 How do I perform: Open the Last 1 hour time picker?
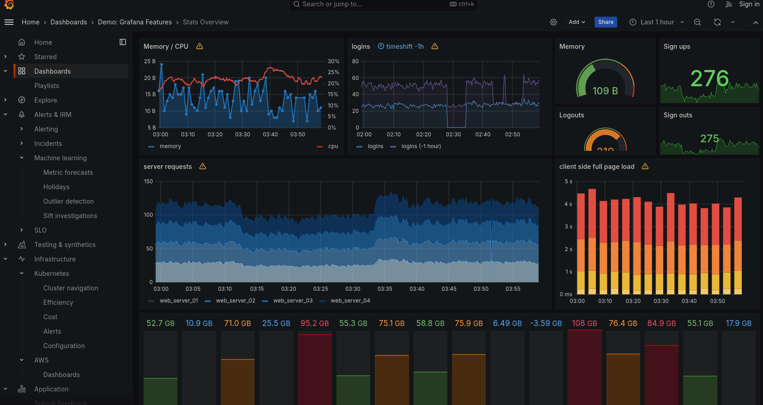(x=657, y=22)
